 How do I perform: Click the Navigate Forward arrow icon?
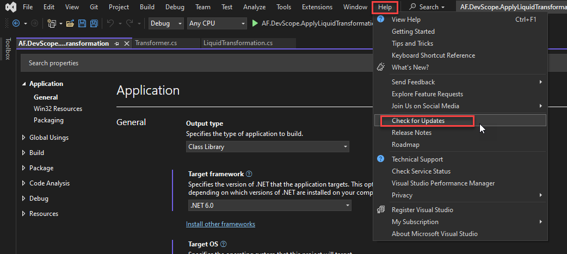click(x=35, y=23)
